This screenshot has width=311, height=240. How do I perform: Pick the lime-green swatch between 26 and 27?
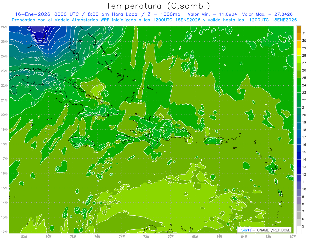pos(299,67)
